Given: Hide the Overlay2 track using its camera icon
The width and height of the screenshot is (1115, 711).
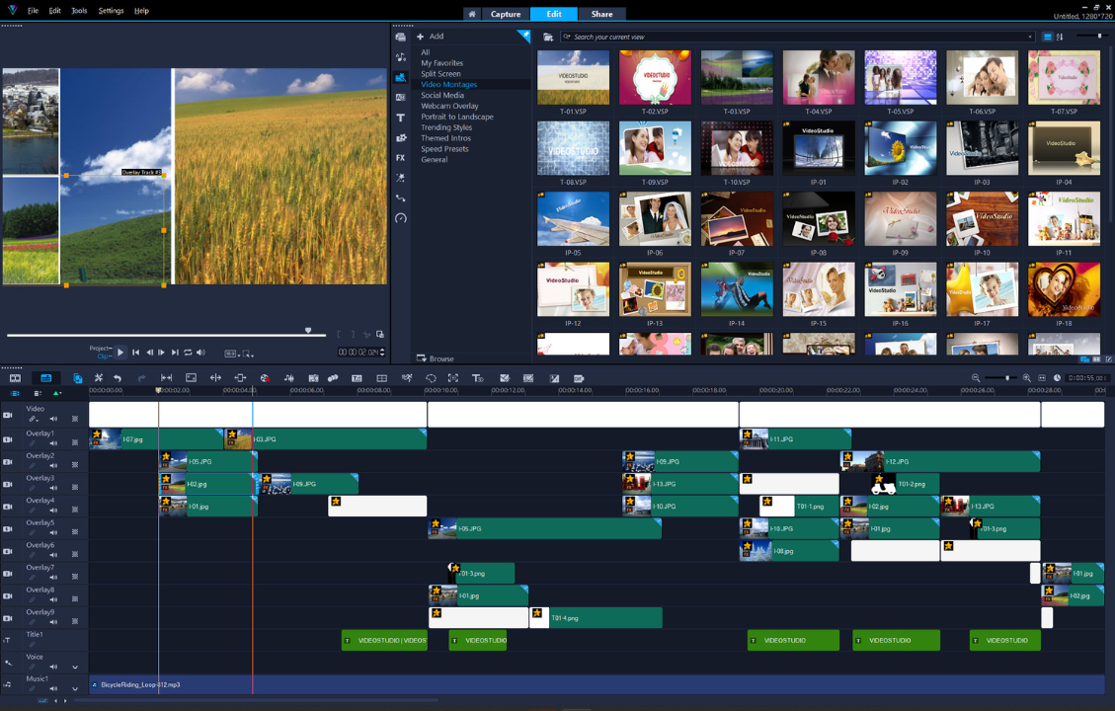Looking at the screenshot, I should (7, 461).
